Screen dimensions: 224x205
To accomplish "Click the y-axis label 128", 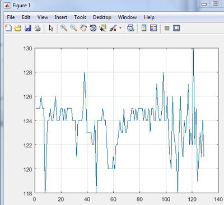I will [27, 72].
